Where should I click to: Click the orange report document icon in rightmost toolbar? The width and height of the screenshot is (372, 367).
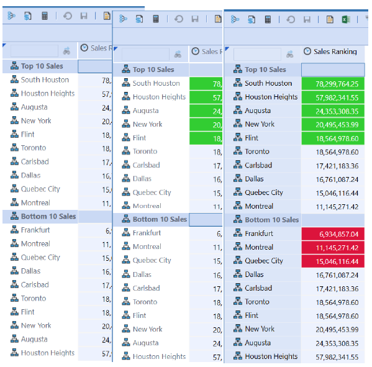coord(330,19)
